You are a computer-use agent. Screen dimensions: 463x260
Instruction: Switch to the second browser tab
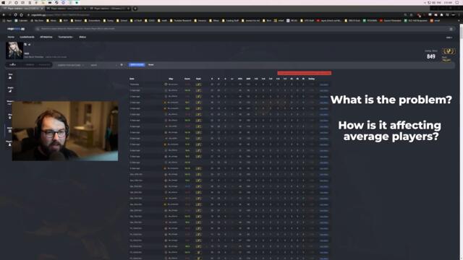67,9
